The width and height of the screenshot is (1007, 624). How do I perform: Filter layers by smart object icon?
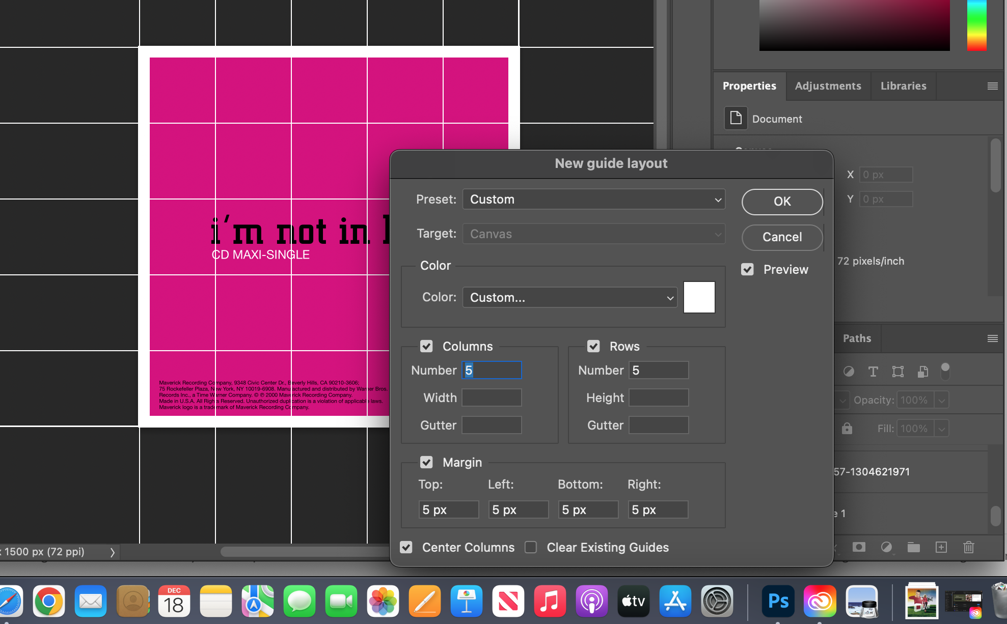pyautogui.click(x=922, y=372)
